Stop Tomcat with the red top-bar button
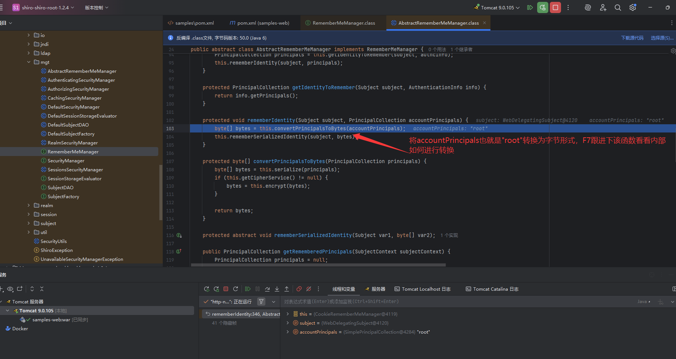Image resolution: width=676 pixels, height=359 pixels. click(555, 7)
